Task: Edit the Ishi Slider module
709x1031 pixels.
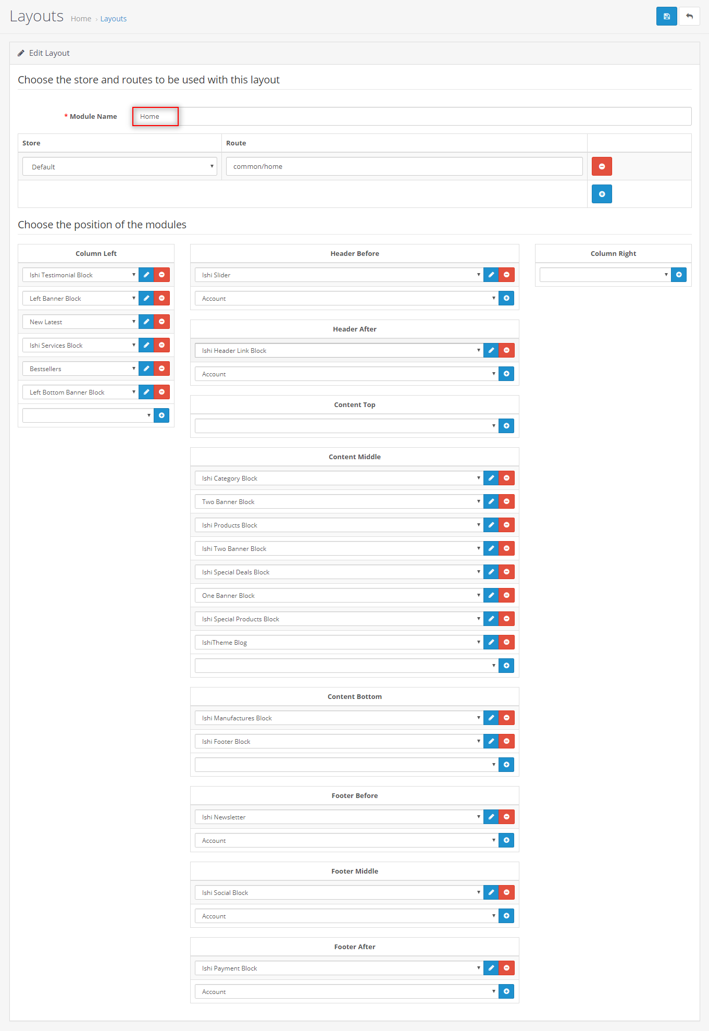Action: click(x=491, y=275)
